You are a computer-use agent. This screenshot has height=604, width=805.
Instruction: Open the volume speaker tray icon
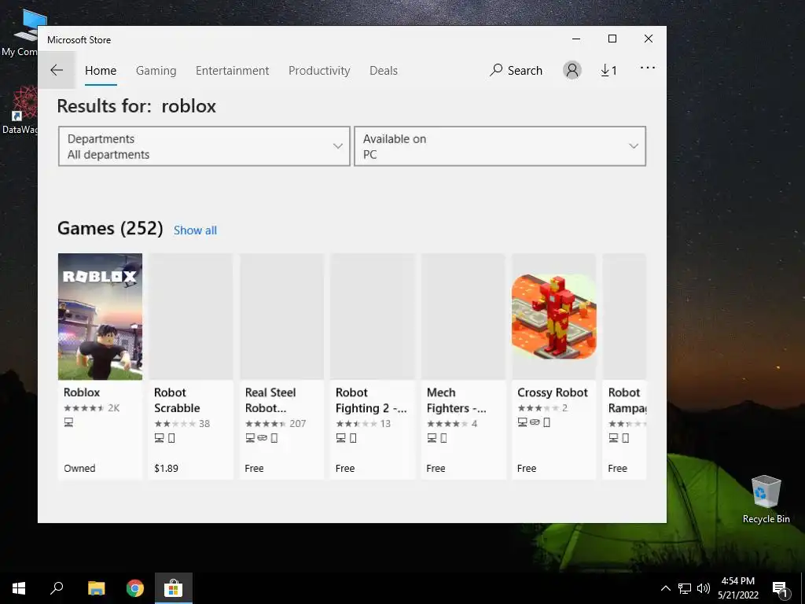coord(704,588)
